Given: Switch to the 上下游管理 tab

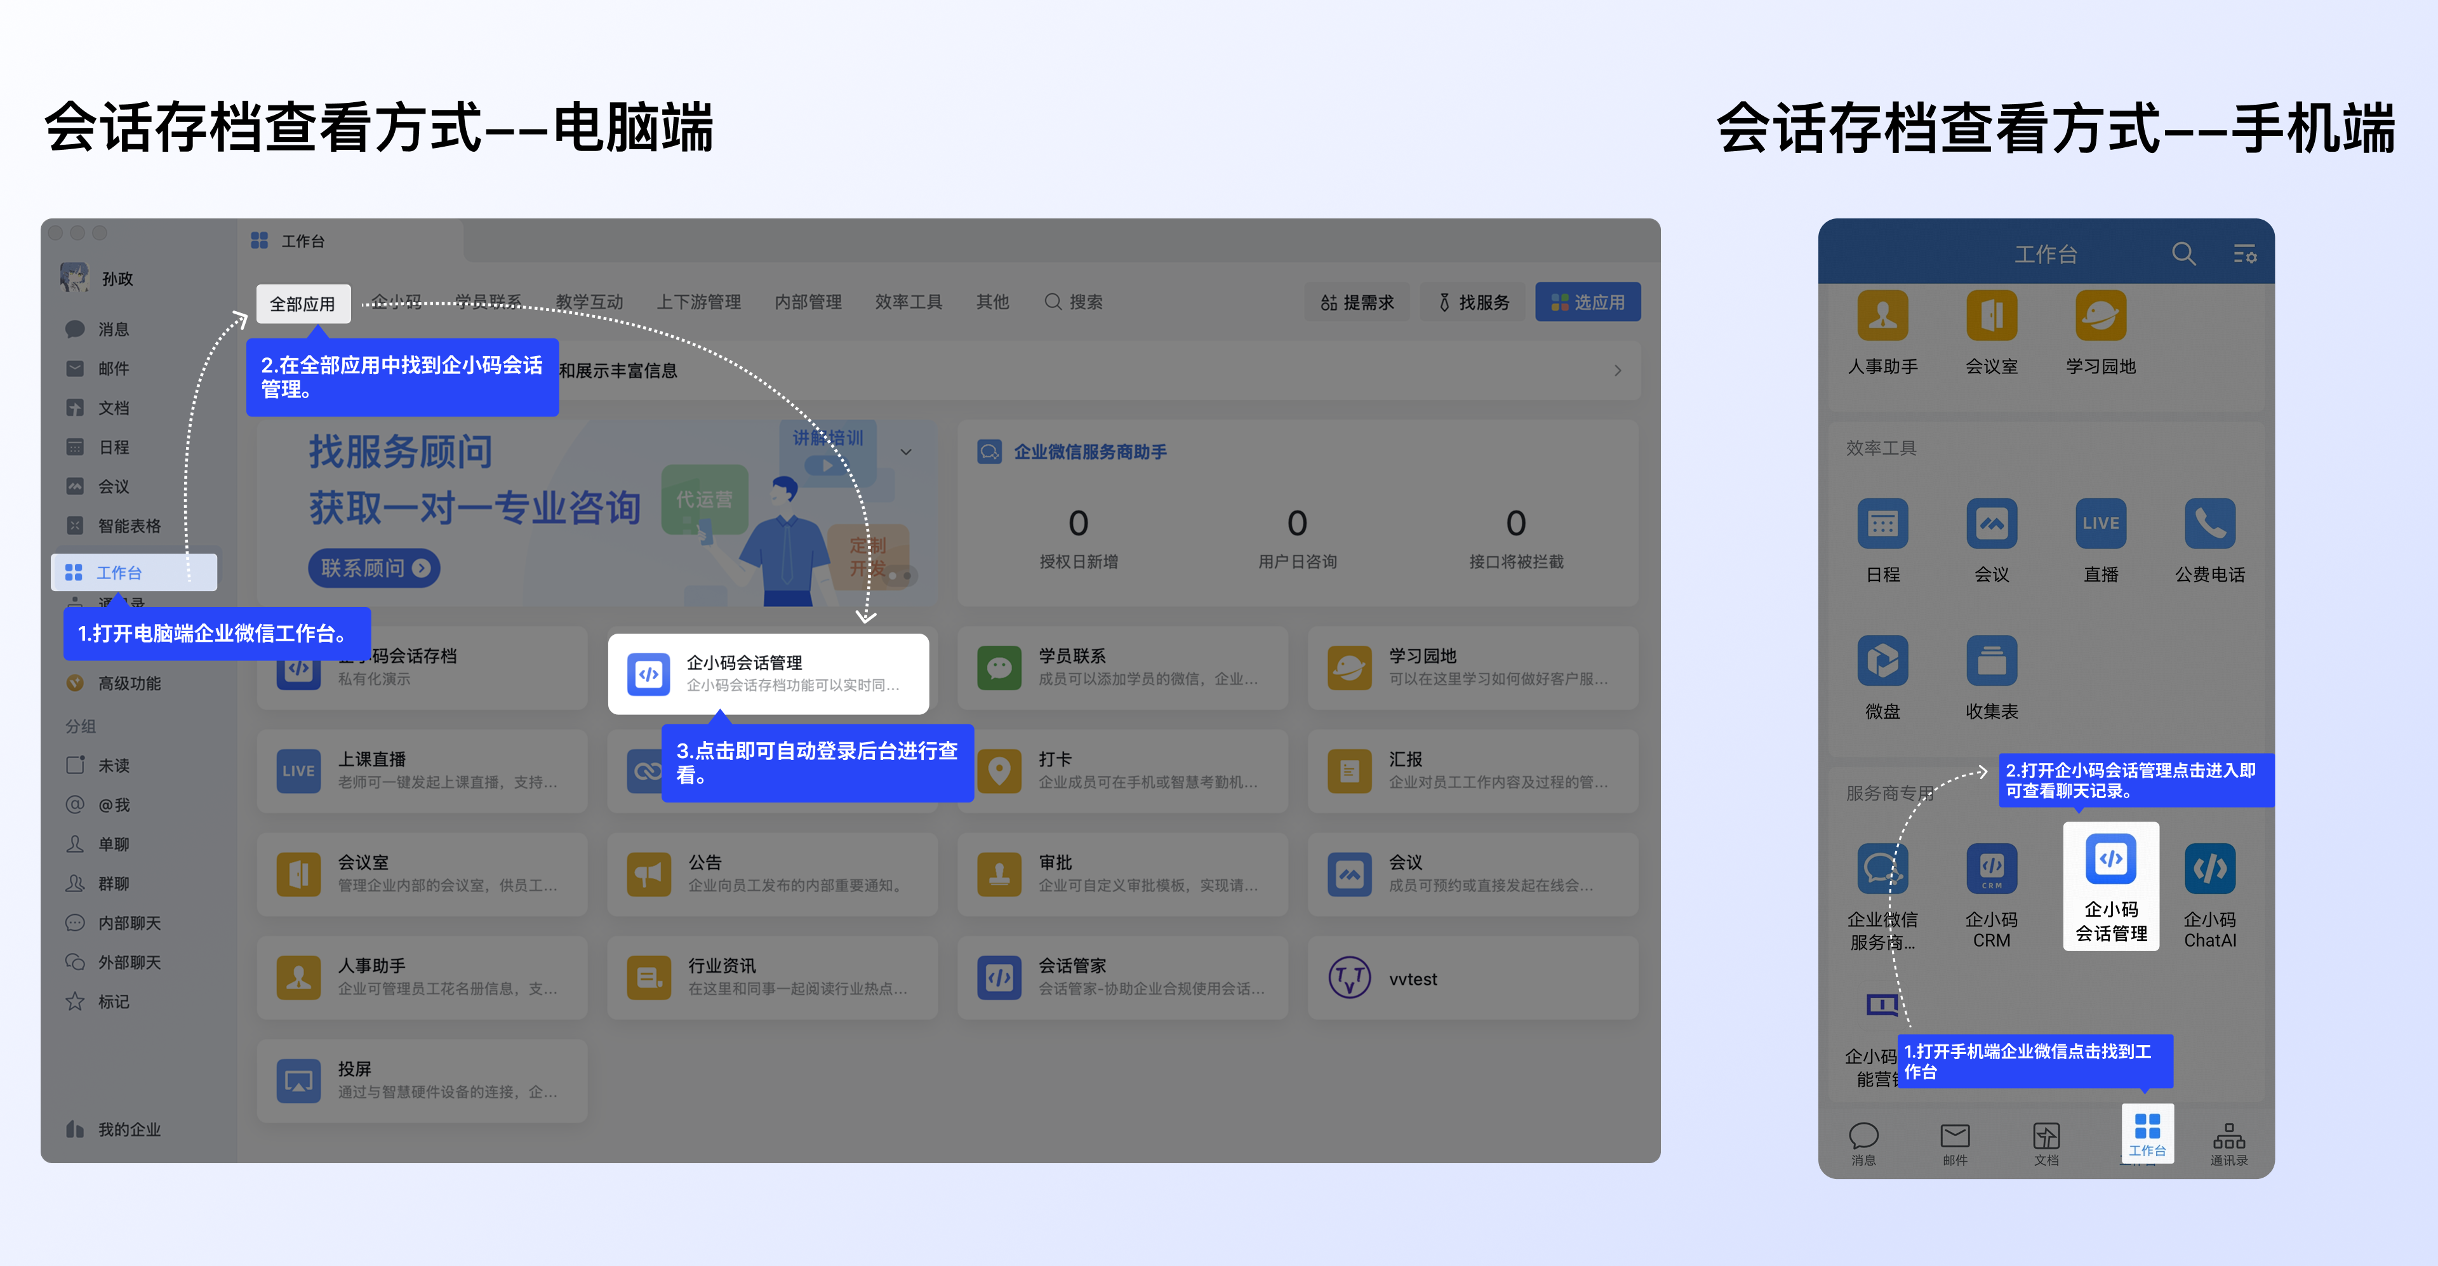Looking at the screenshot, I should click(x=698, y=302).
